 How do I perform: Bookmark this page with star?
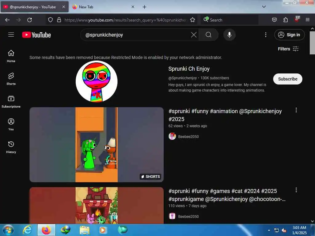(x=193, y=20)
